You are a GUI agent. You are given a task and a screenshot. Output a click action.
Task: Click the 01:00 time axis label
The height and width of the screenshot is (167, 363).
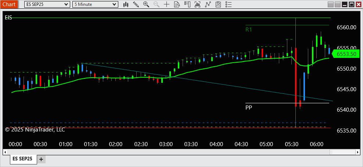(x=65, y=144)
